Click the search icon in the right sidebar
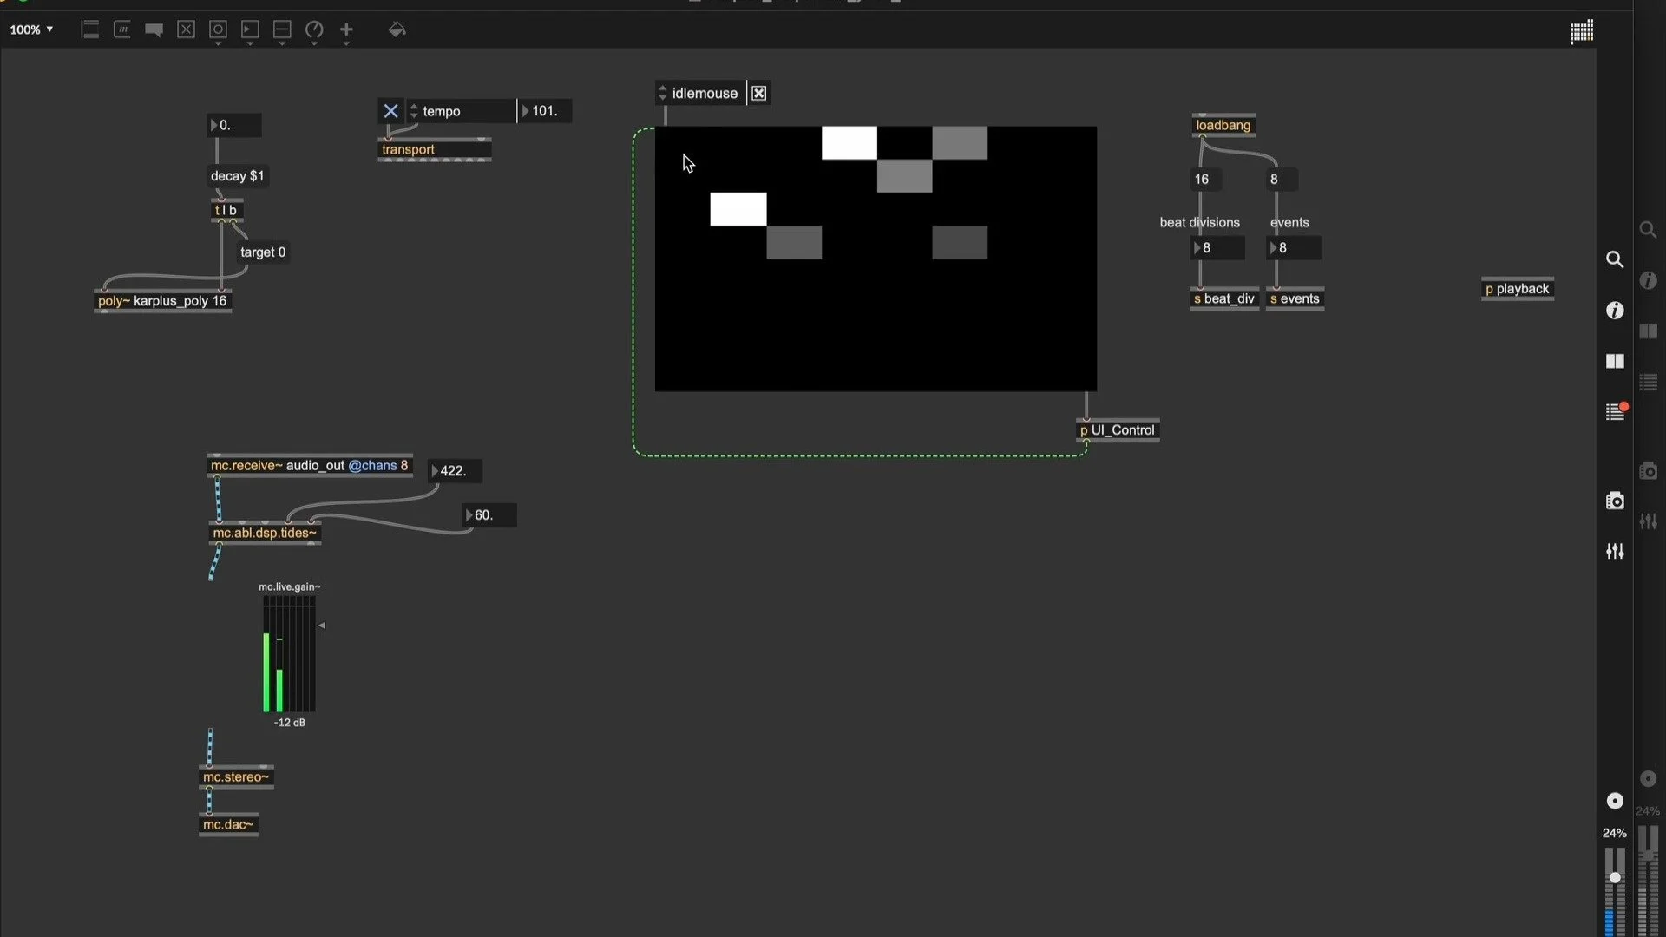This screenshot has height=937, width=1666. point(1616,259)
